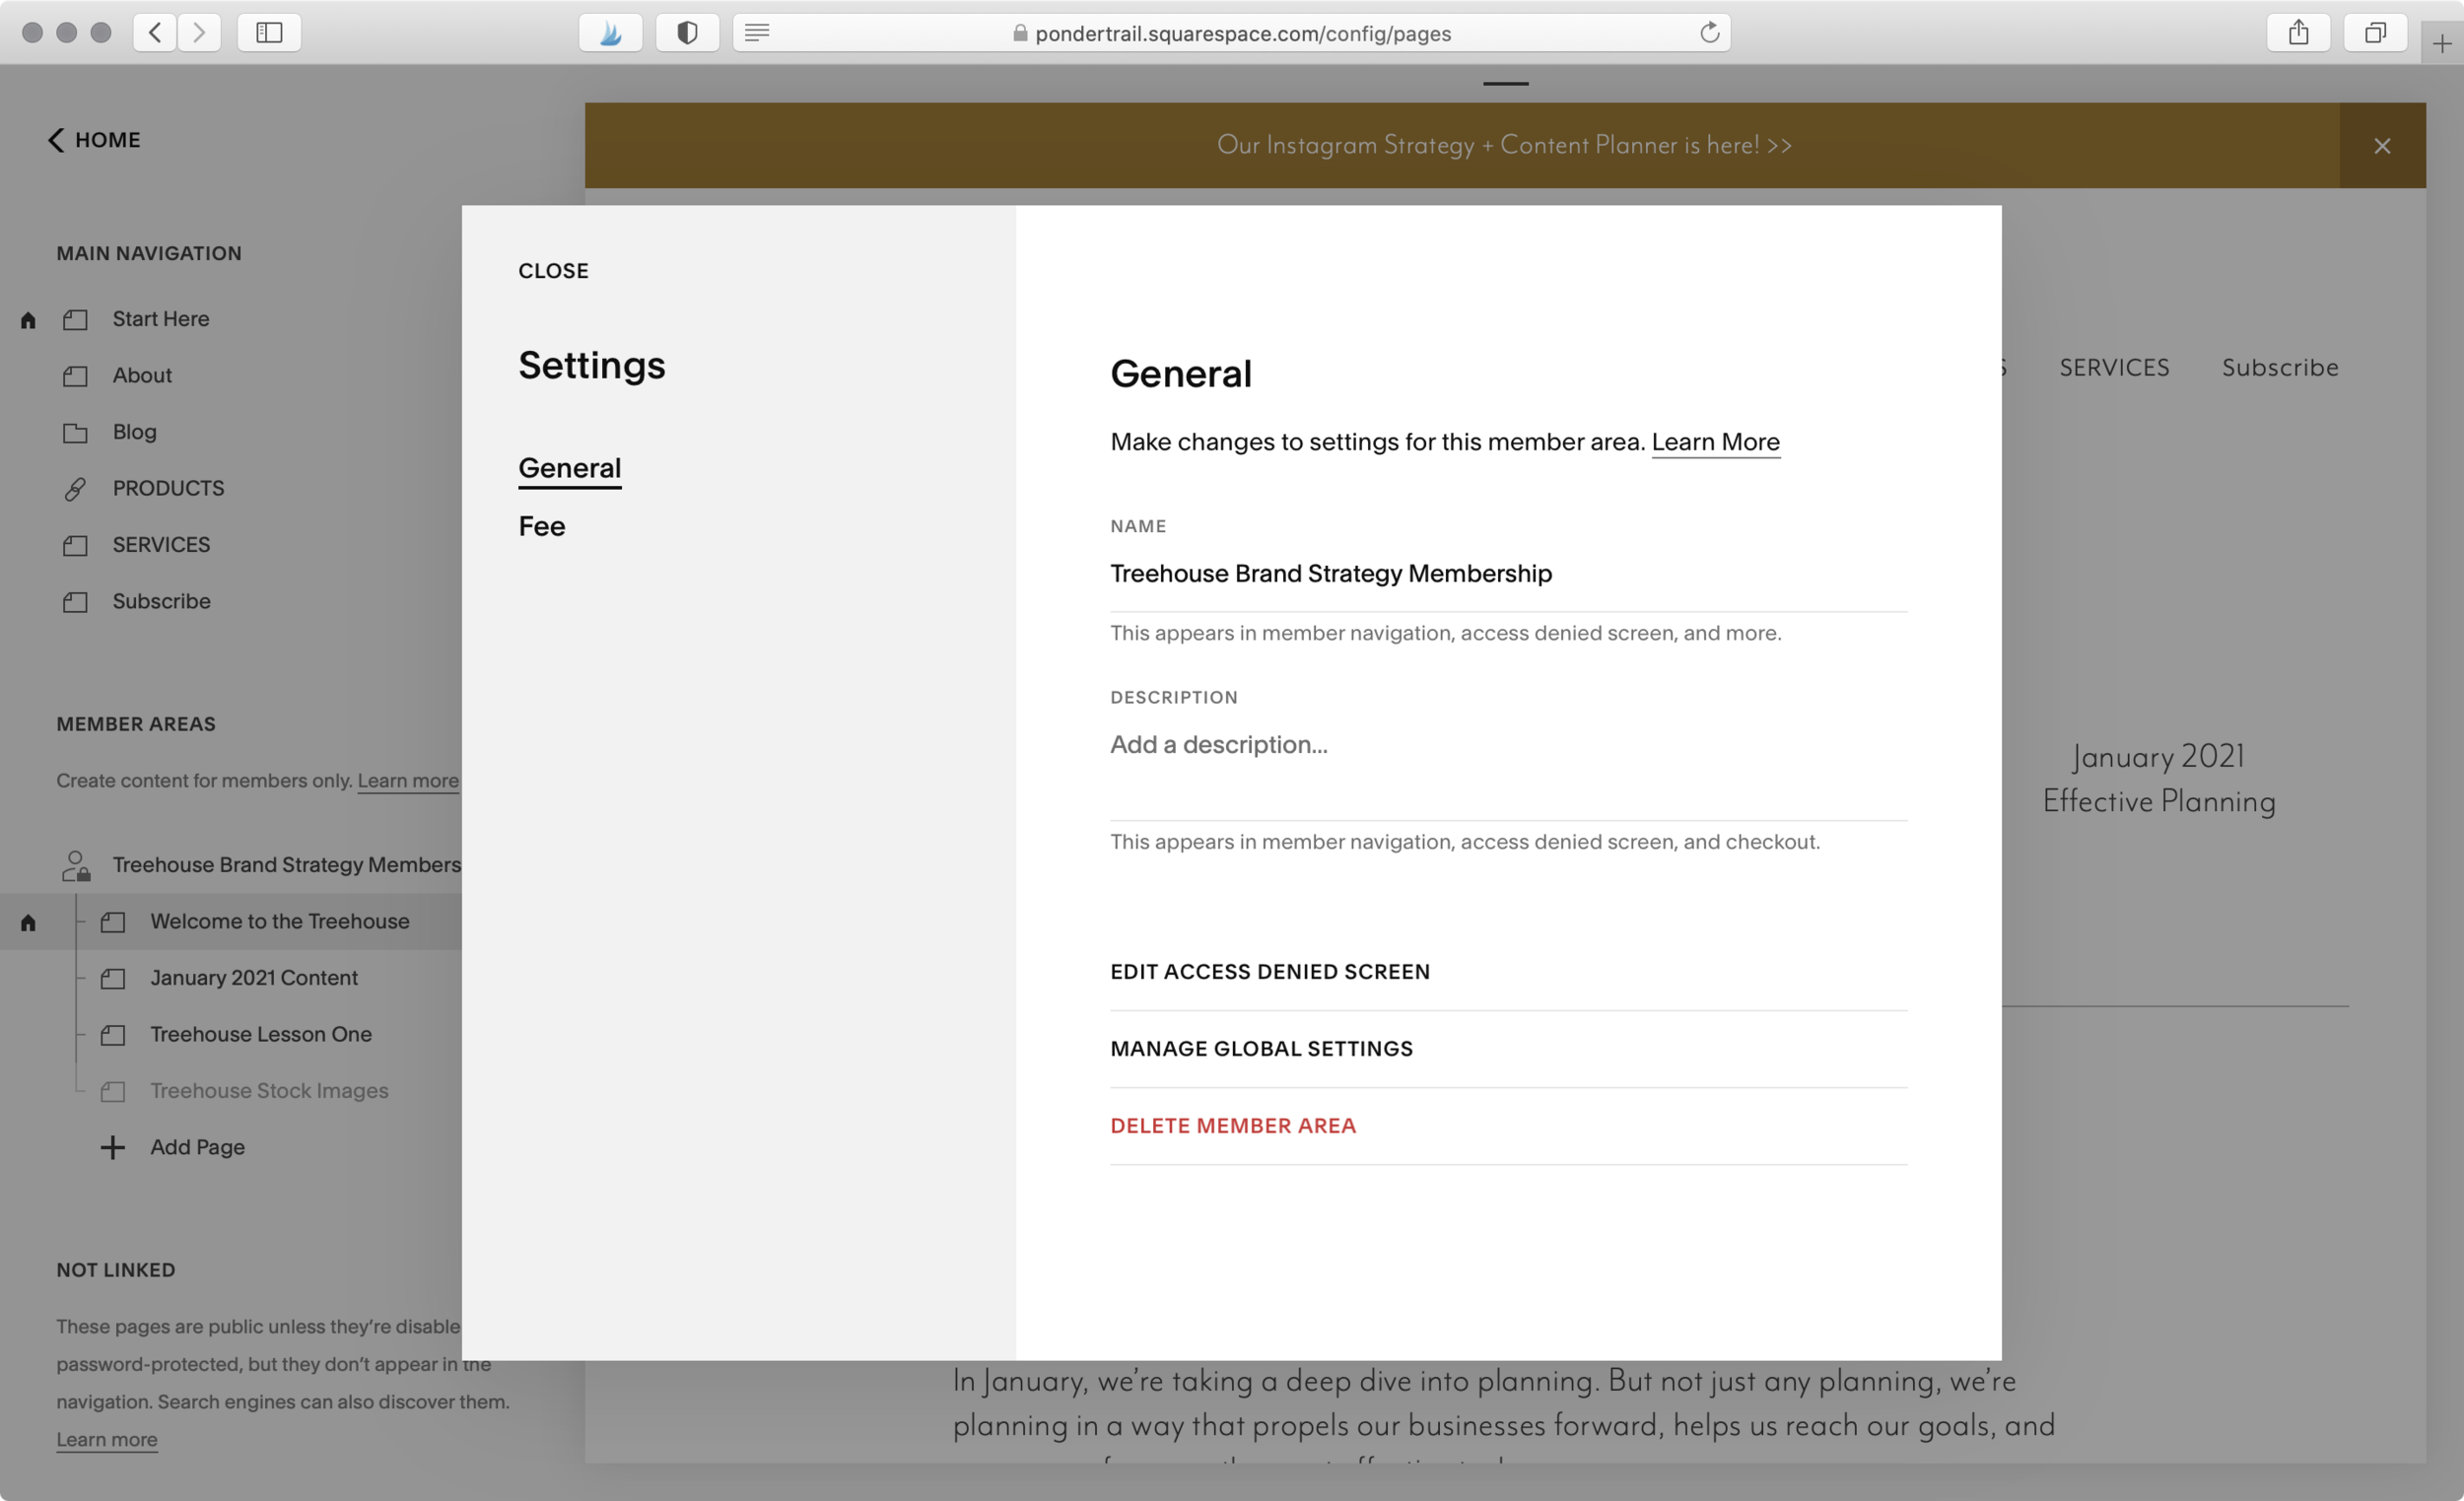Click plus icon next to Add Page

[x=113, y=1147]
